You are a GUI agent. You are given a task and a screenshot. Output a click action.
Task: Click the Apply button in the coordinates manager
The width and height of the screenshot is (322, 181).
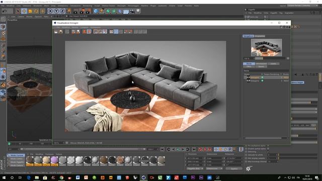(x=234, y=168)
